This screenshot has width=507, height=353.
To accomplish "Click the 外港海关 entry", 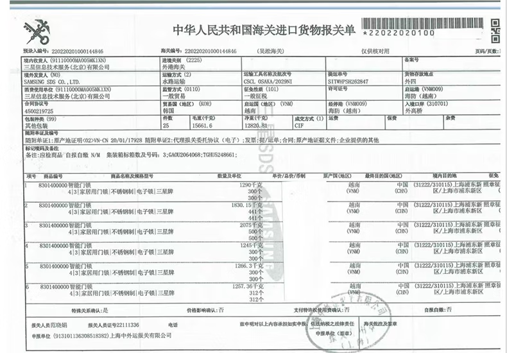I will click(174, 67).
